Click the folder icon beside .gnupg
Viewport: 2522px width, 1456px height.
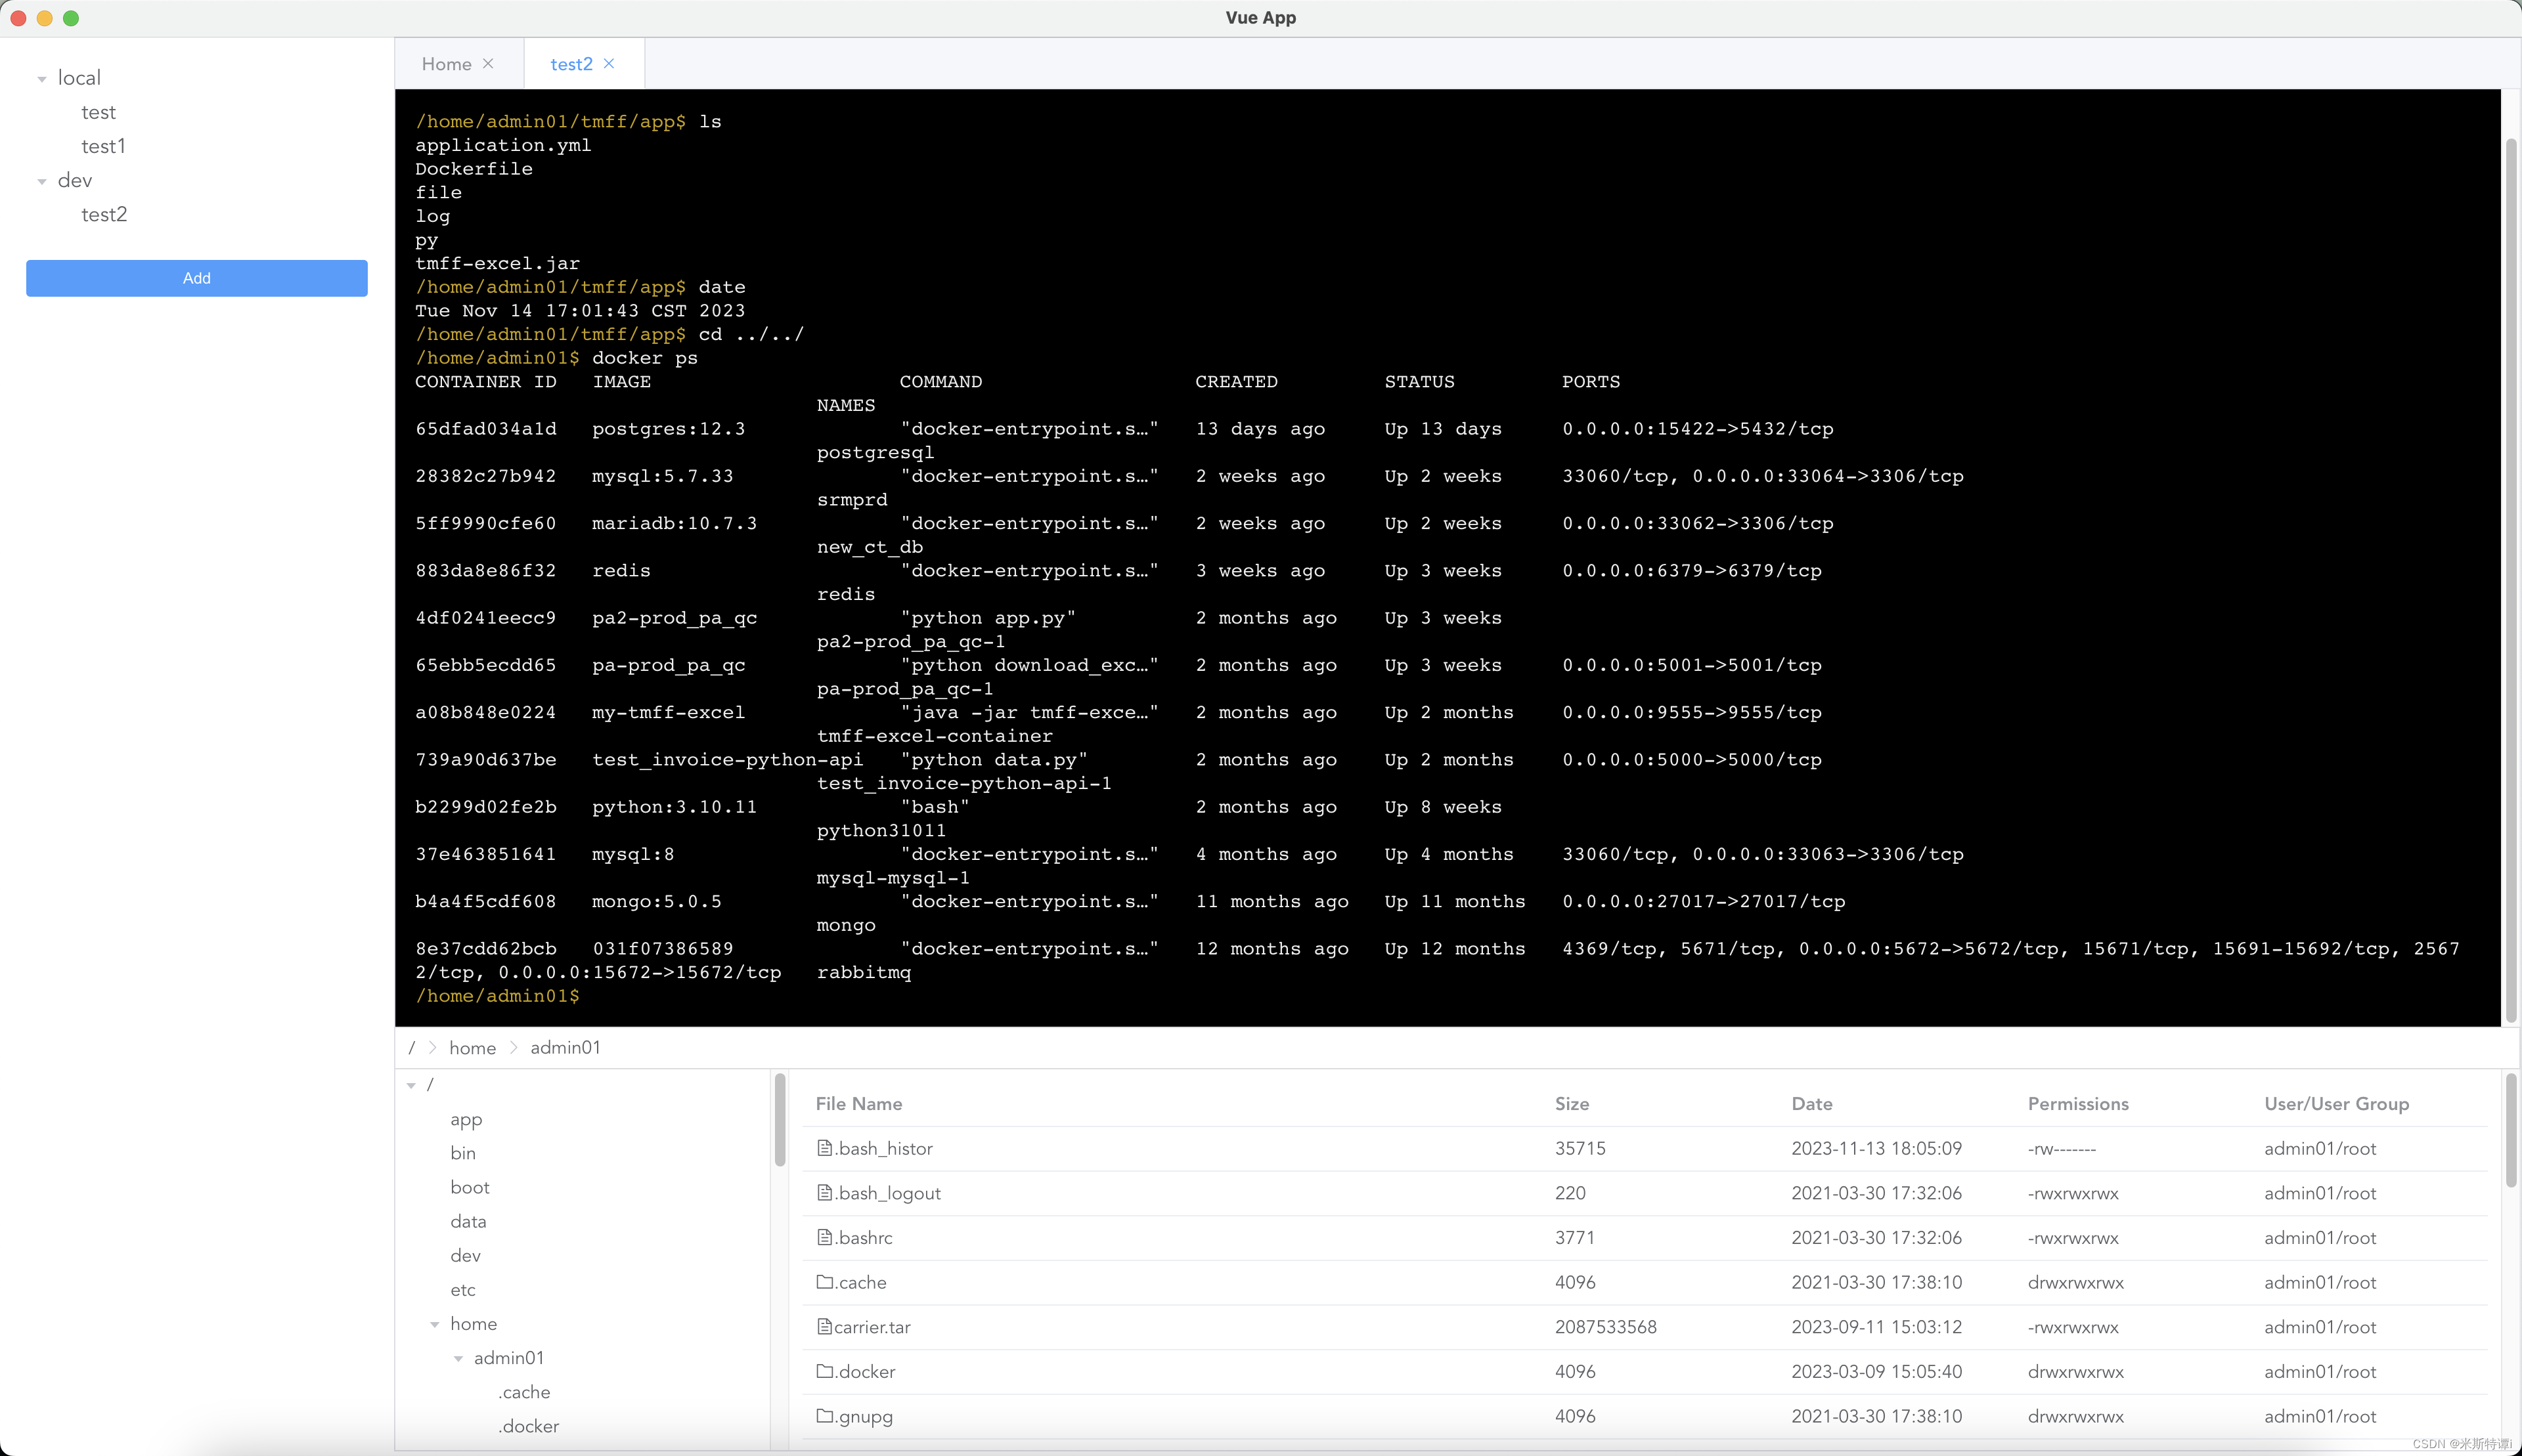point(824,1416)
